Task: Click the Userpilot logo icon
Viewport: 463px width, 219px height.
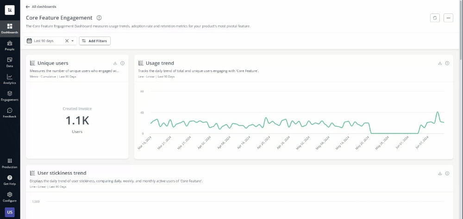Action: 10,10
